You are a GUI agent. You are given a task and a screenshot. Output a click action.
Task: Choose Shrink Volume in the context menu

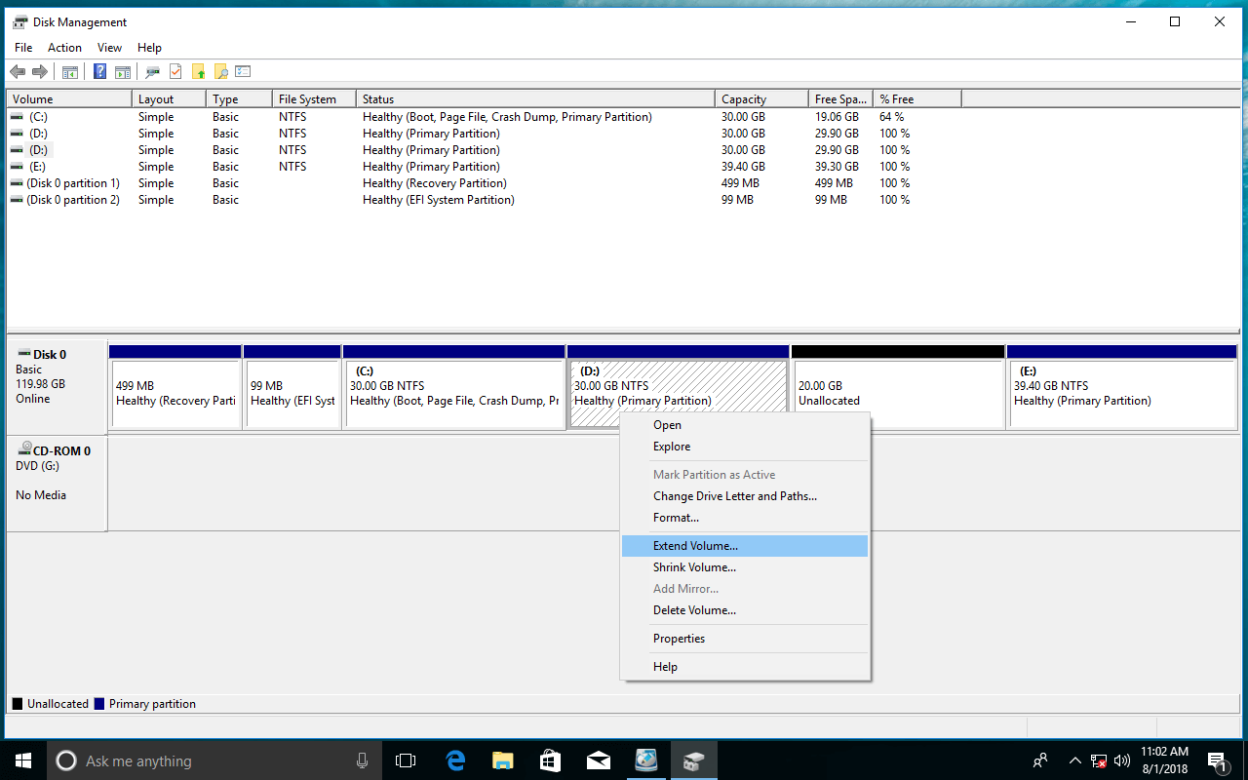[x=694, y=566]
